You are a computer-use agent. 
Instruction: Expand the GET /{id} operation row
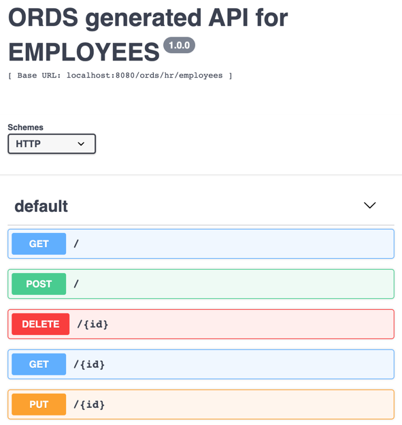tap(201, 364)
